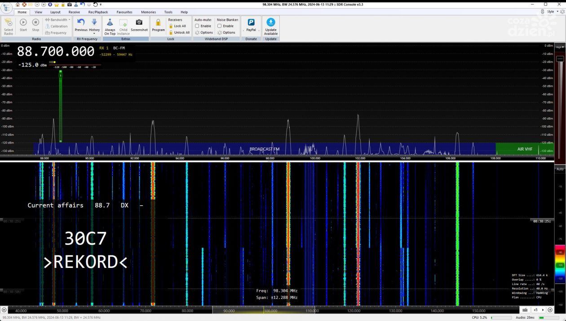
Task: Click the BROADCAST FM band label
Action: tap(264, 149)
